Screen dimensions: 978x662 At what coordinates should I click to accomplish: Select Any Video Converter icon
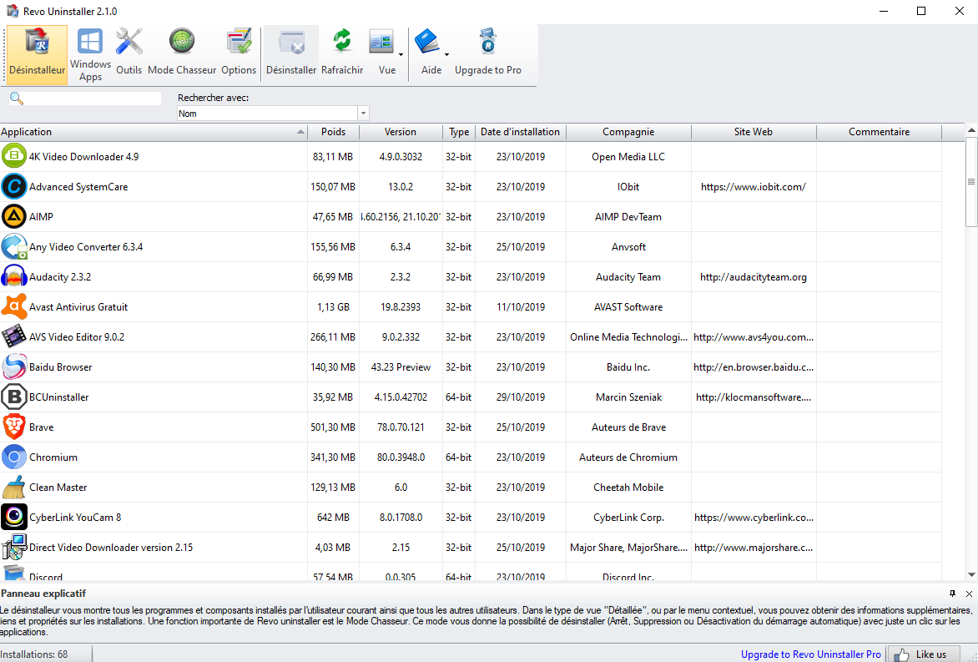click(x=13, y=246)
